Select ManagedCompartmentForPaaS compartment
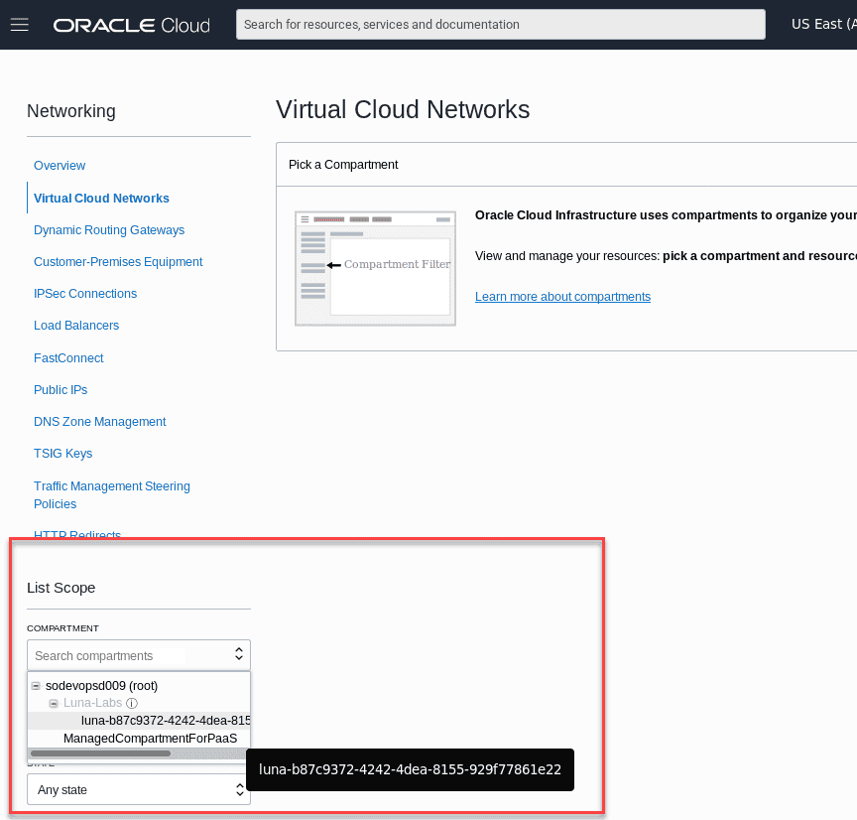Image resolution: width=857 pixels, height=820 pixels. pyautogui.click(x=151, y=739)
